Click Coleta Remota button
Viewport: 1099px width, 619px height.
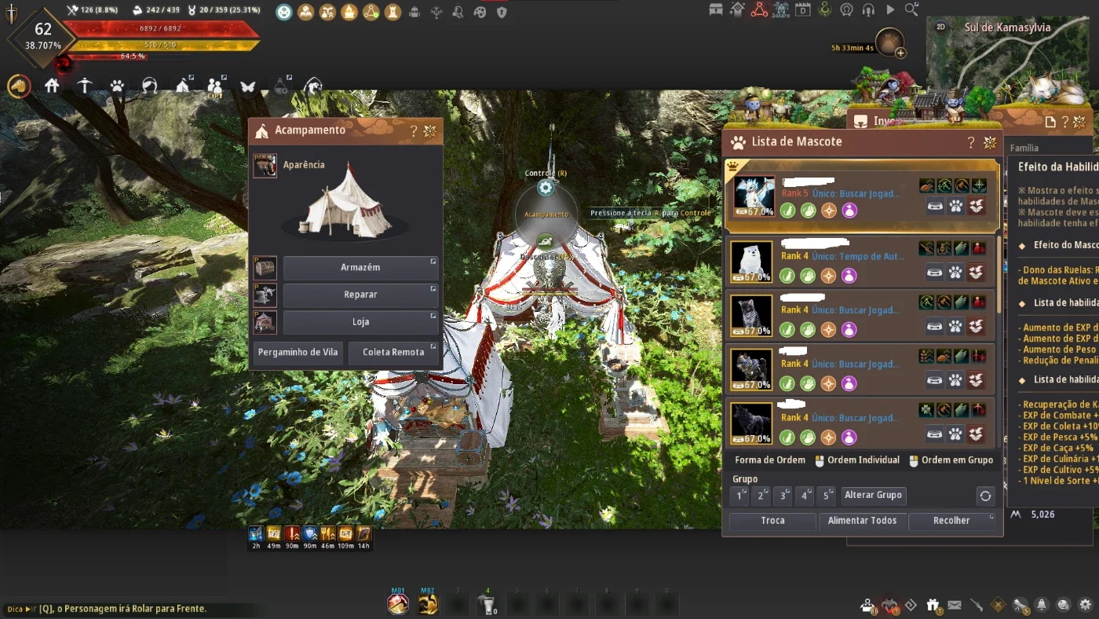click(393, 353)
